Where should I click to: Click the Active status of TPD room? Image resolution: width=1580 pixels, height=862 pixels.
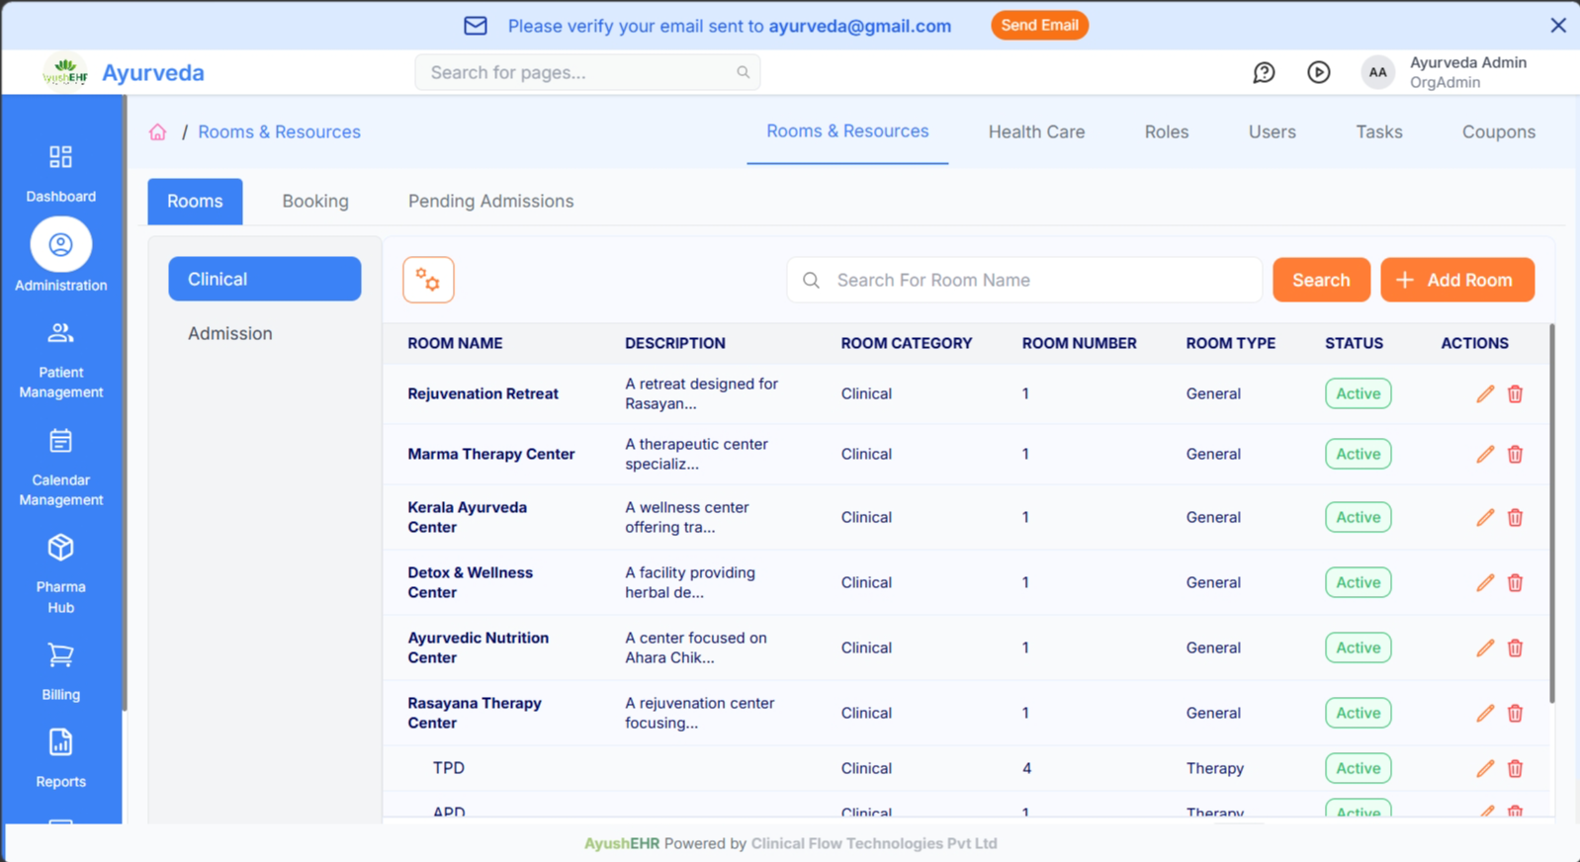[x=1358, y=768]
